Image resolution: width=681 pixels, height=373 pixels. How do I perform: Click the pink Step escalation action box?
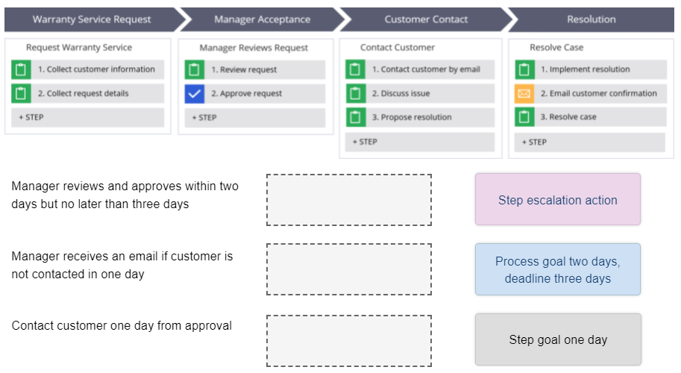pyautogui.click(x=557, y=200)
